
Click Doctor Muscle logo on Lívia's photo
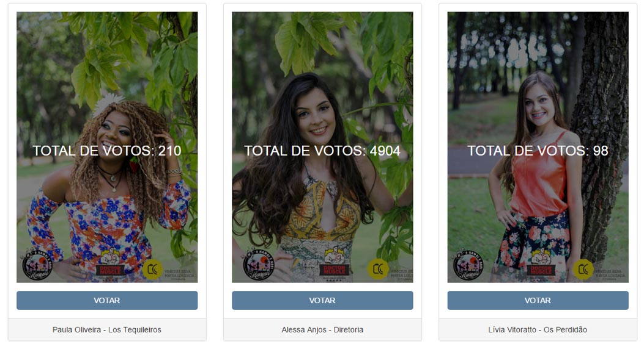[x=541, y=263]
